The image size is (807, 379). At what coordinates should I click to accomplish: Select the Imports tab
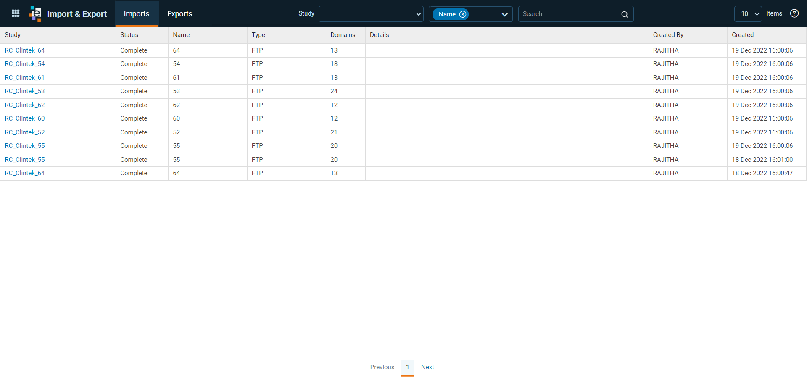click(137, 14)
